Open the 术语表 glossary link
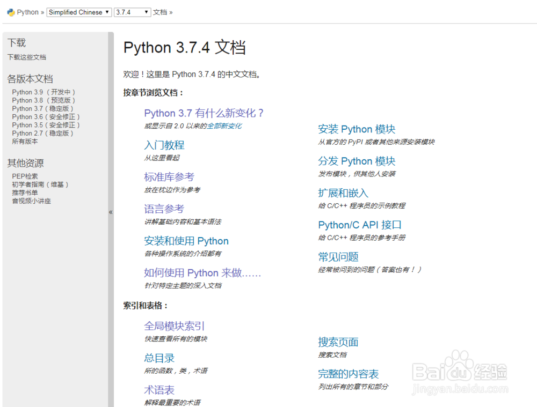Screen dimensions: 537x407 [x=159, y=390]
